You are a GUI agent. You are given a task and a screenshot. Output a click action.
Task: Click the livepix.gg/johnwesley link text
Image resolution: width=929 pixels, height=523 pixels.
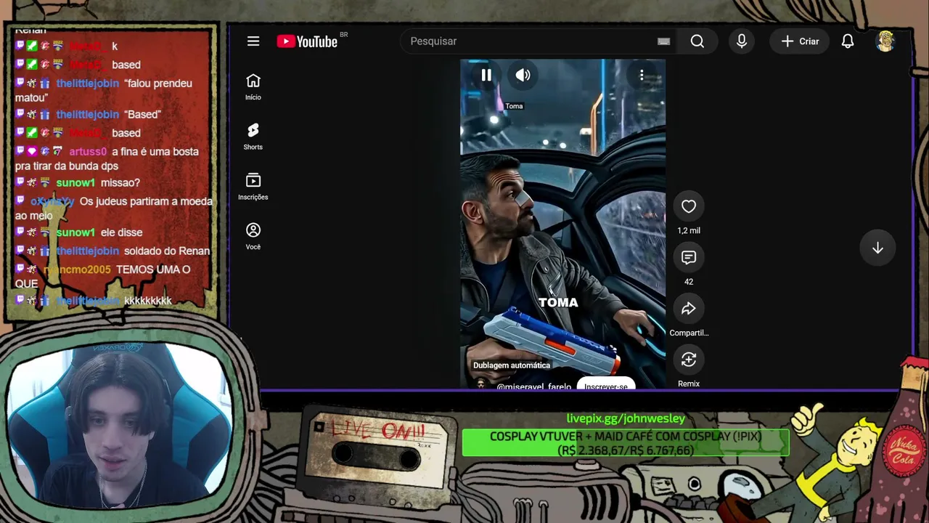point(626,418)
